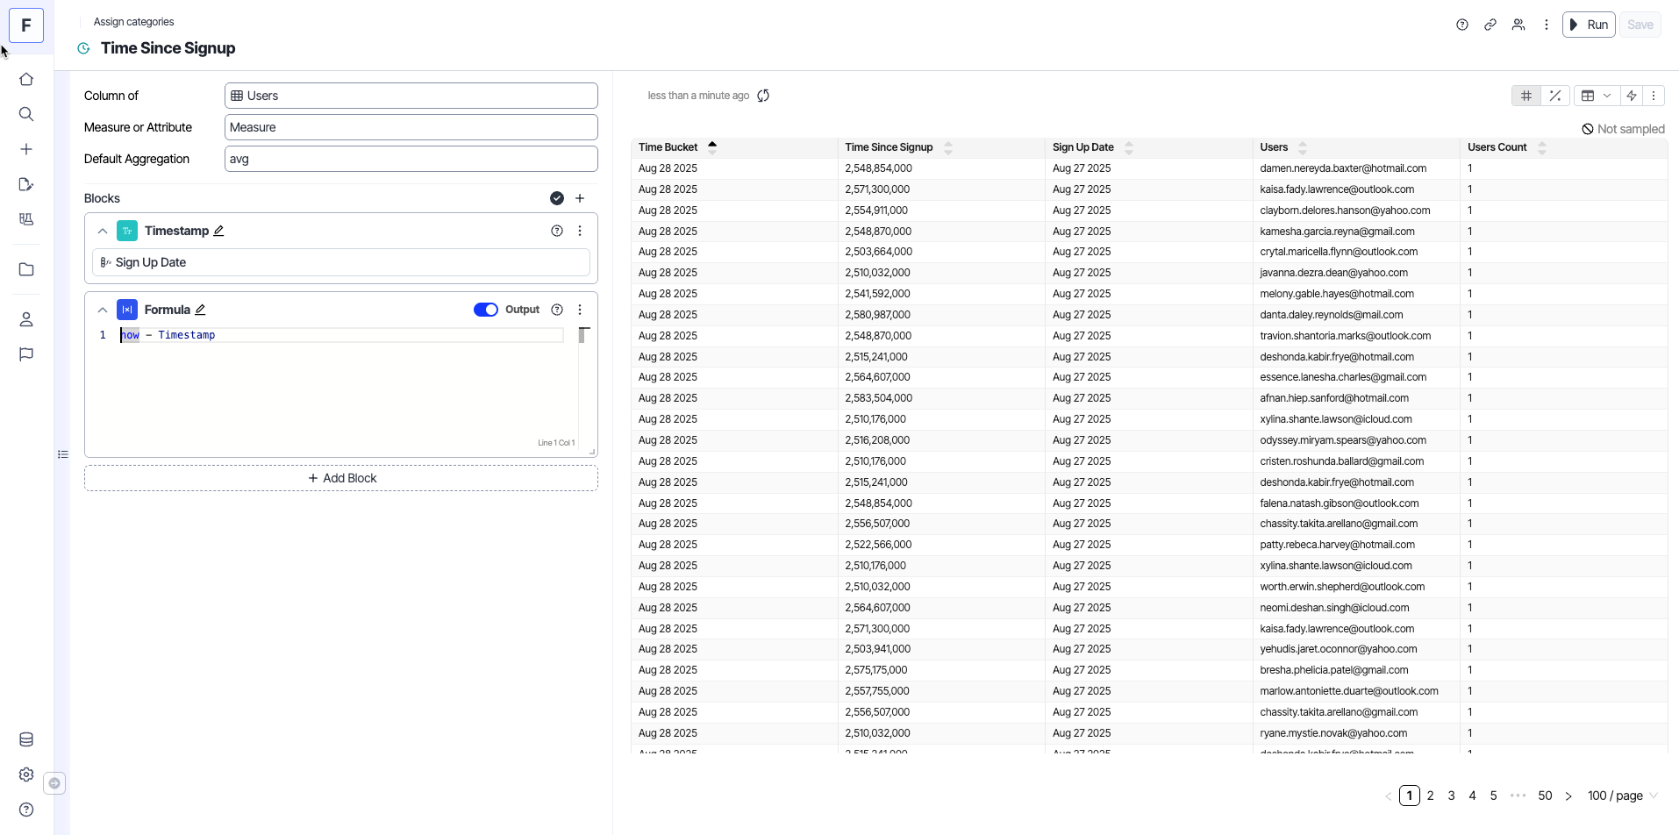
Task: Click the Search magnifier icon in sidebar
Action: pos(26,114)
